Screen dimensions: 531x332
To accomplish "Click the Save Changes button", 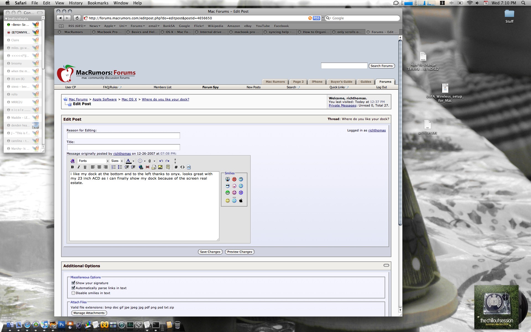I will tap(210, 252).
